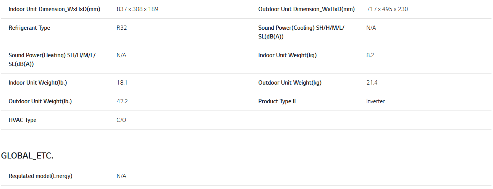Select the 717 x 495 x 230 value
This screenshot has width=493, height=189.
387,9
